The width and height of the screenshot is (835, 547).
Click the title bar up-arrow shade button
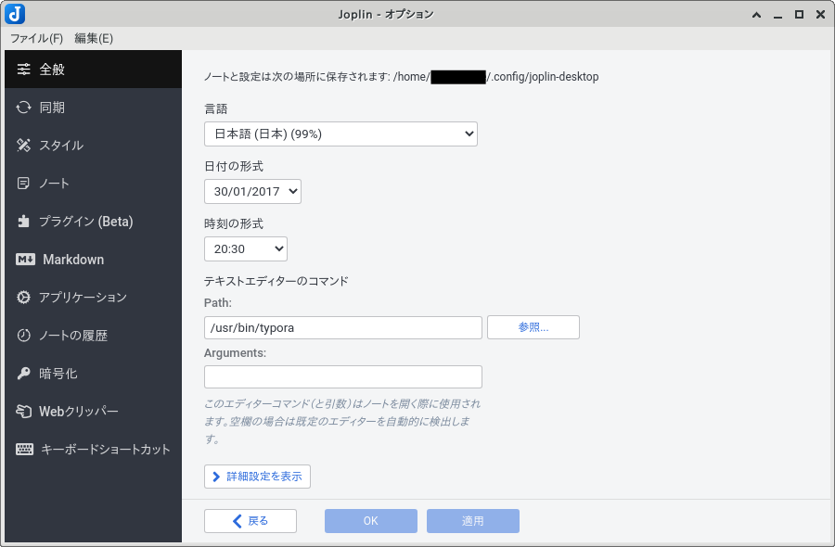[x=757, y=15]
